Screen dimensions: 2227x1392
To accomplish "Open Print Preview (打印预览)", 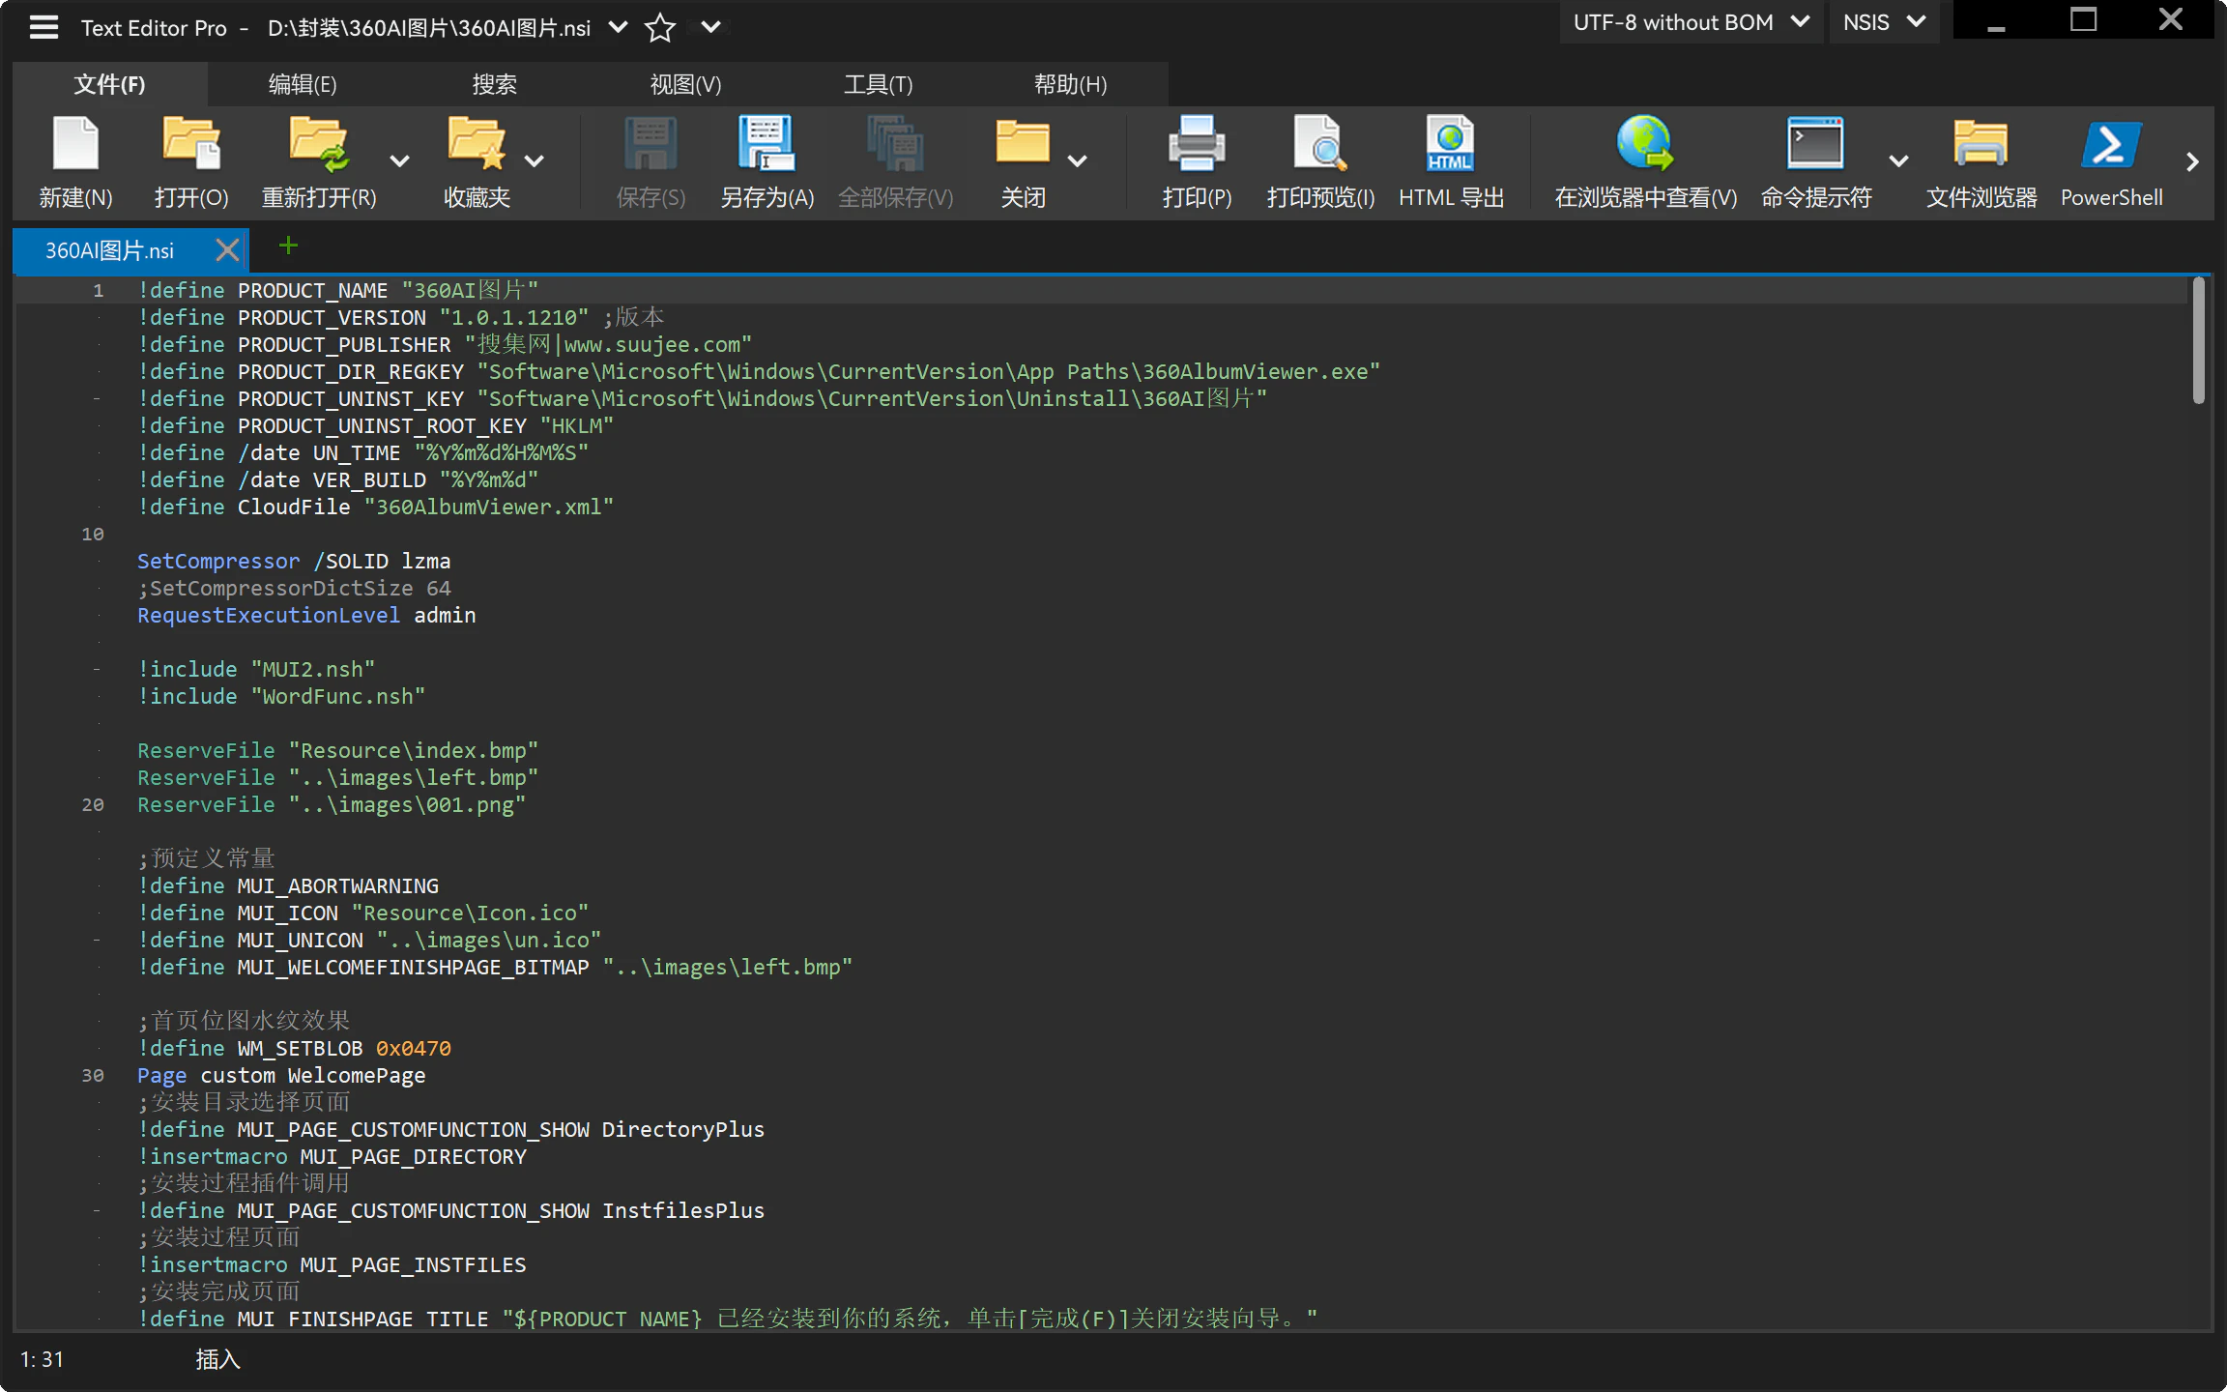I will pos(1319,145).
